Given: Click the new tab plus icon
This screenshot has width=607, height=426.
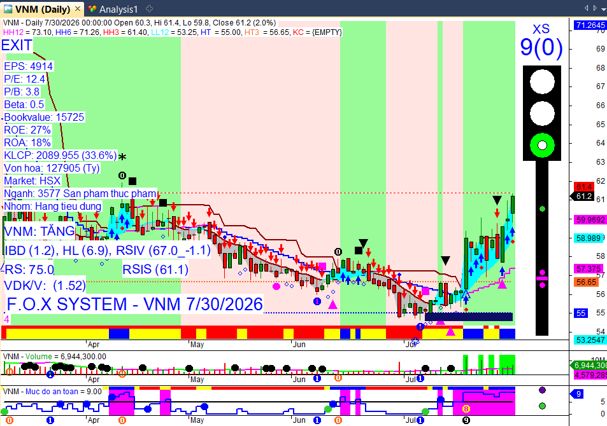Looking at the screenshot, I should [x=149, y=8].
